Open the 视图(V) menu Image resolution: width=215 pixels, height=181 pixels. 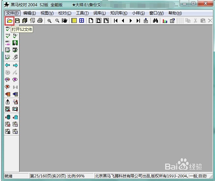click(47, 13)
